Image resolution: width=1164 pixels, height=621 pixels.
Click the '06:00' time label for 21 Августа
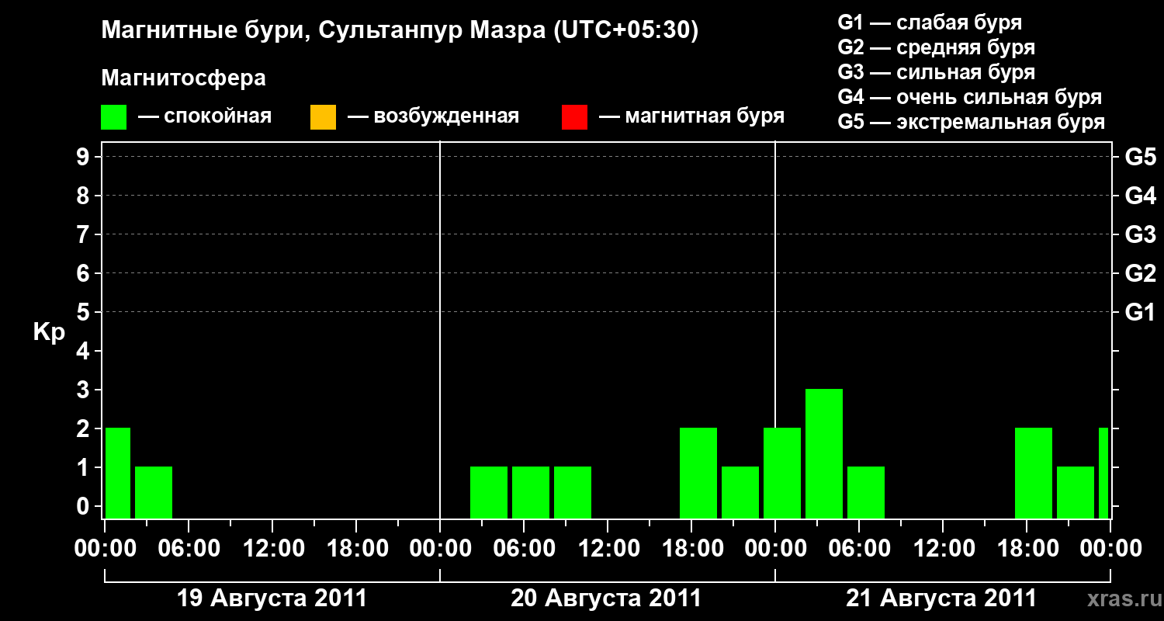click(x=859, y=549)
